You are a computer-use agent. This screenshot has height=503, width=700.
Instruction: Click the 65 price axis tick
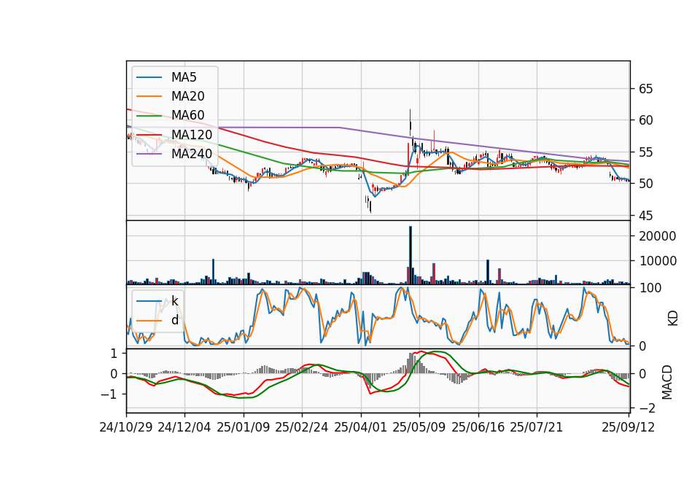645,89
